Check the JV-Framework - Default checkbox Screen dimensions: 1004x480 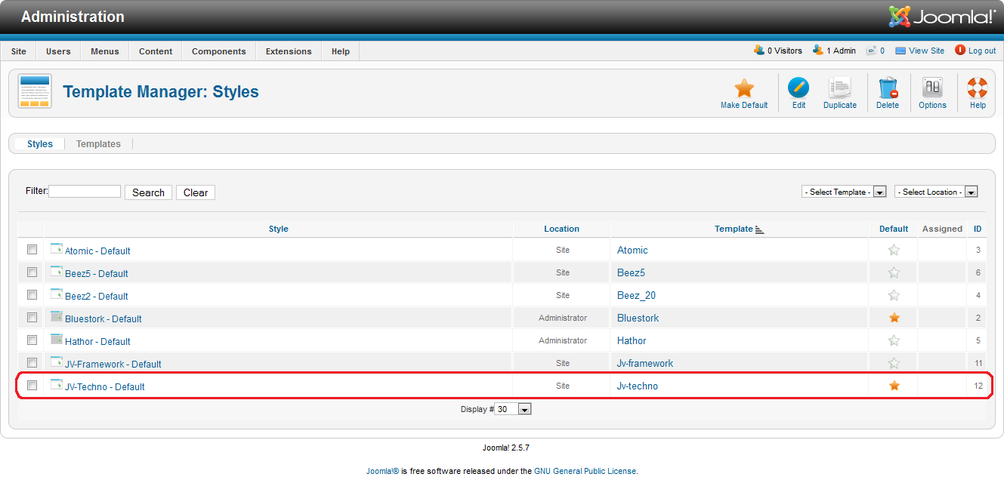pyautogui.click(x=32, y=362)
